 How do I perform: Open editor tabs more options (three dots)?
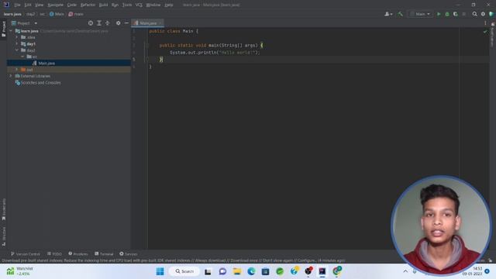pos(485,23)
